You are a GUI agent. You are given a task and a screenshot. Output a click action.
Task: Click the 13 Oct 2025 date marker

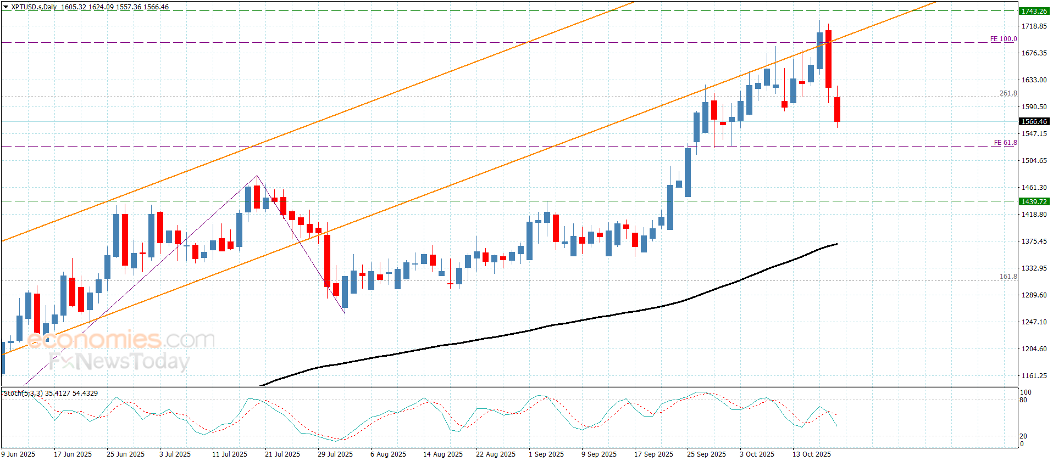pyautogui.click(x=811, y=454)
